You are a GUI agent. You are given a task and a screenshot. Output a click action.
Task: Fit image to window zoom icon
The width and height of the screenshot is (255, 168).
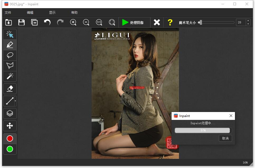click(x=112, y=22)
